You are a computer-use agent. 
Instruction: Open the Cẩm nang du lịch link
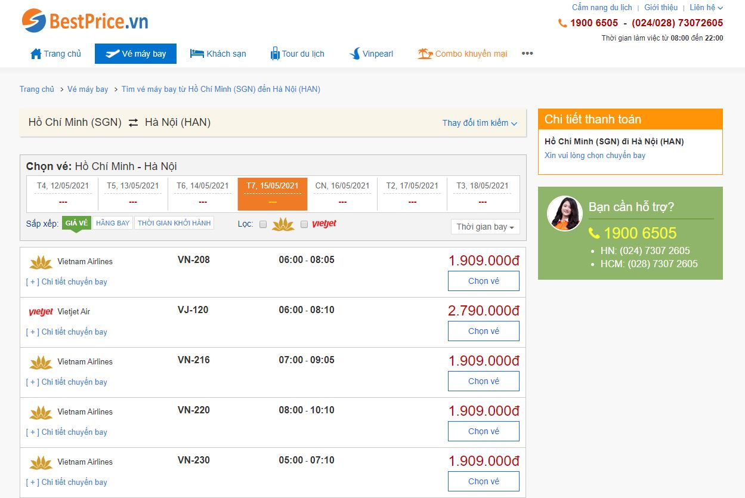click(602, 8)
